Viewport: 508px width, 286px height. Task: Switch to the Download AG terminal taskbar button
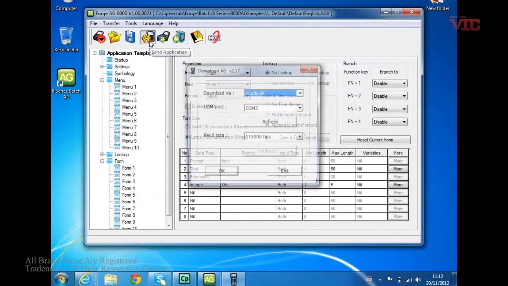[234, 279]
